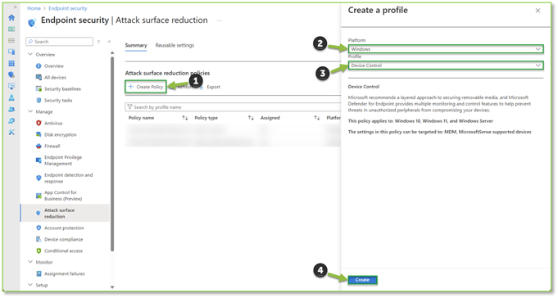Click the Endpoint security breadcrumb link
Viewport: 558px width, 298px height.
68,8
